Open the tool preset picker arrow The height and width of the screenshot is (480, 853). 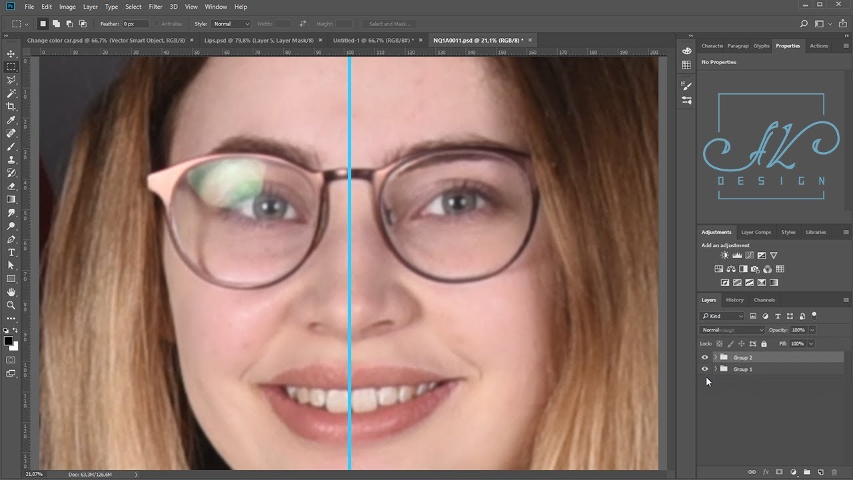pyautogui.click(x=25, y=24)
